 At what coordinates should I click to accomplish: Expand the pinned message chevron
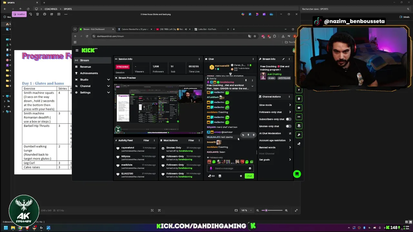pos(252,86)
